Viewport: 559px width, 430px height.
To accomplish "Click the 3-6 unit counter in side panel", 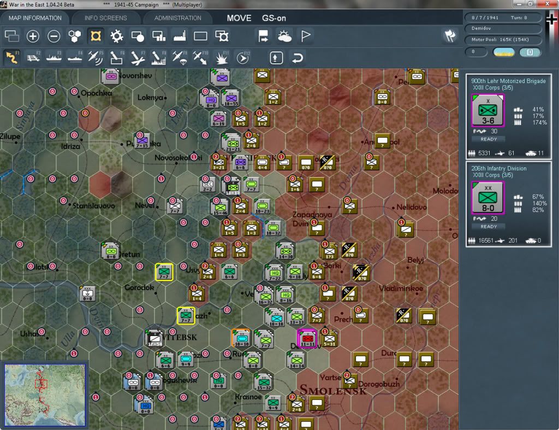I will point(487,110).
